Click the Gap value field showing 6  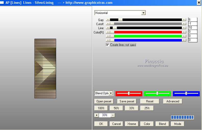click(193, 20)
